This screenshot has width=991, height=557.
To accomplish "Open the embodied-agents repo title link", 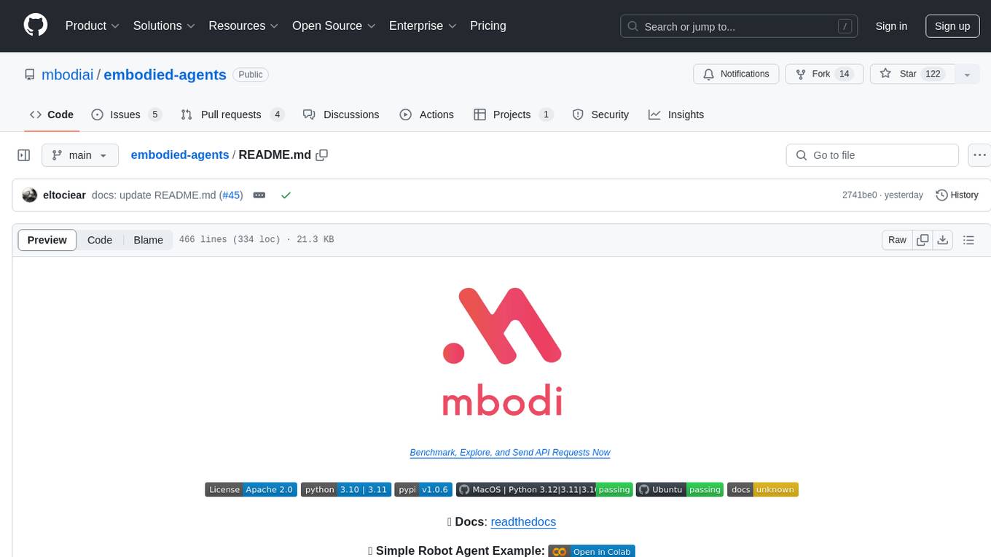I will click(165, 74).
